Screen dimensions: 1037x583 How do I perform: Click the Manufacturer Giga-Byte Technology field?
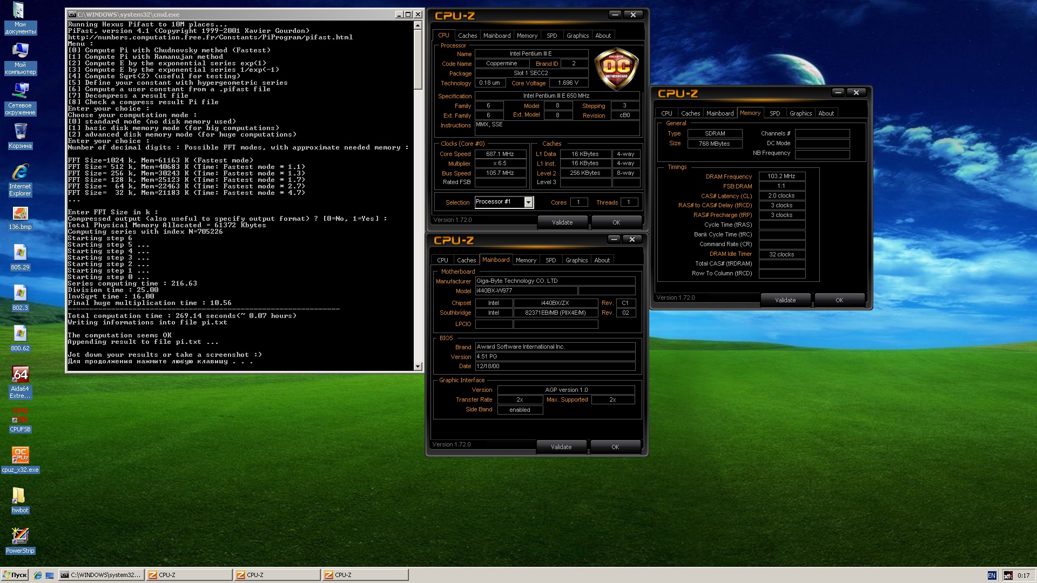coord(555,281)
